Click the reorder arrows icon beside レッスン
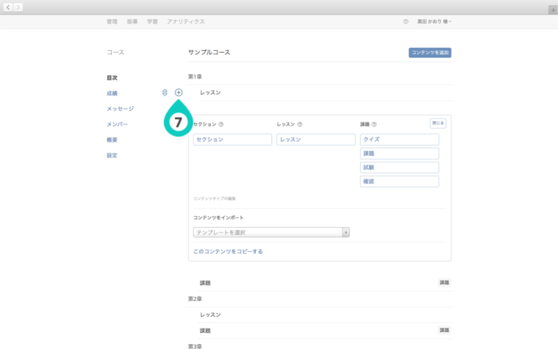 165,92
